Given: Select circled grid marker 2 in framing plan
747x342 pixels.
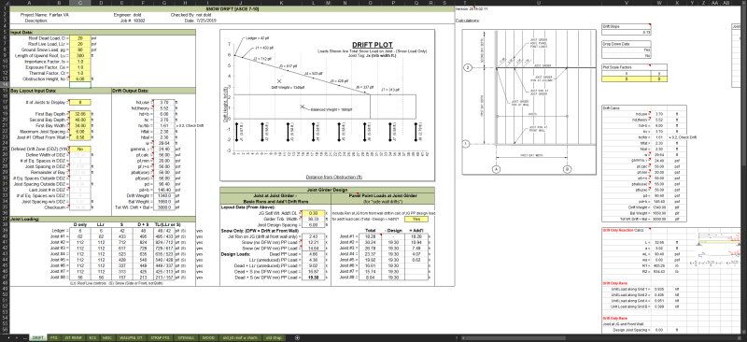Looking at the screenshot, I should (x=468, y=68).
